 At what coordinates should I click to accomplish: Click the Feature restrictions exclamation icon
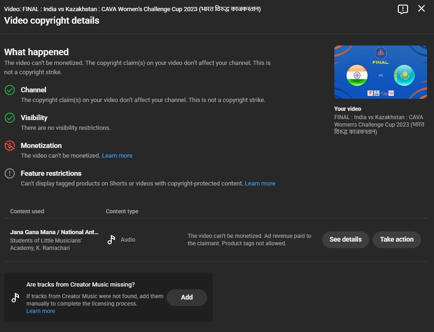pos(10,173)
